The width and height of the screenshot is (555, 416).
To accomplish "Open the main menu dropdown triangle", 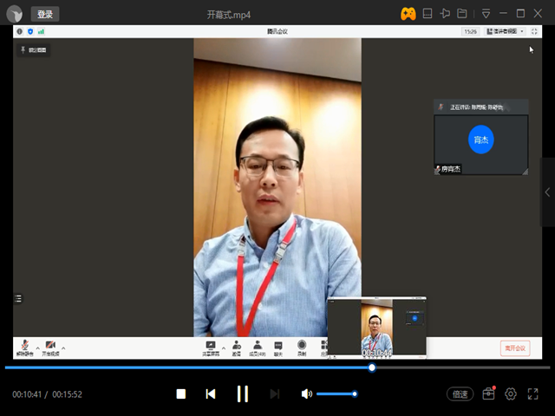I will (486, 13).
